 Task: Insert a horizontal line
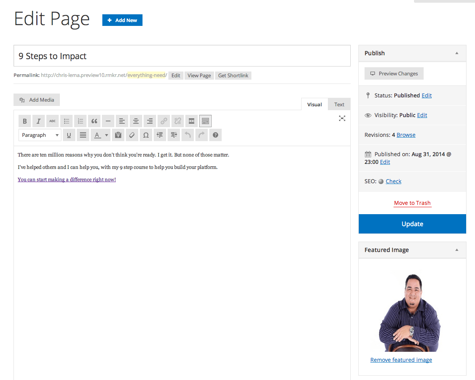(x=108, y=121)
